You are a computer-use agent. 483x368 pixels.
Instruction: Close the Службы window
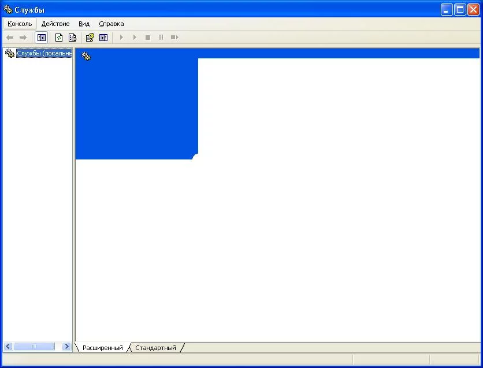tap(473, 10)
